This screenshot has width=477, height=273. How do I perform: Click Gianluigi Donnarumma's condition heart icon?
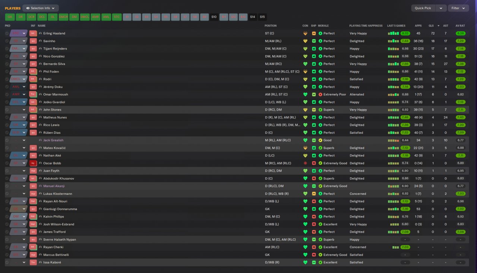pos(306,209)
